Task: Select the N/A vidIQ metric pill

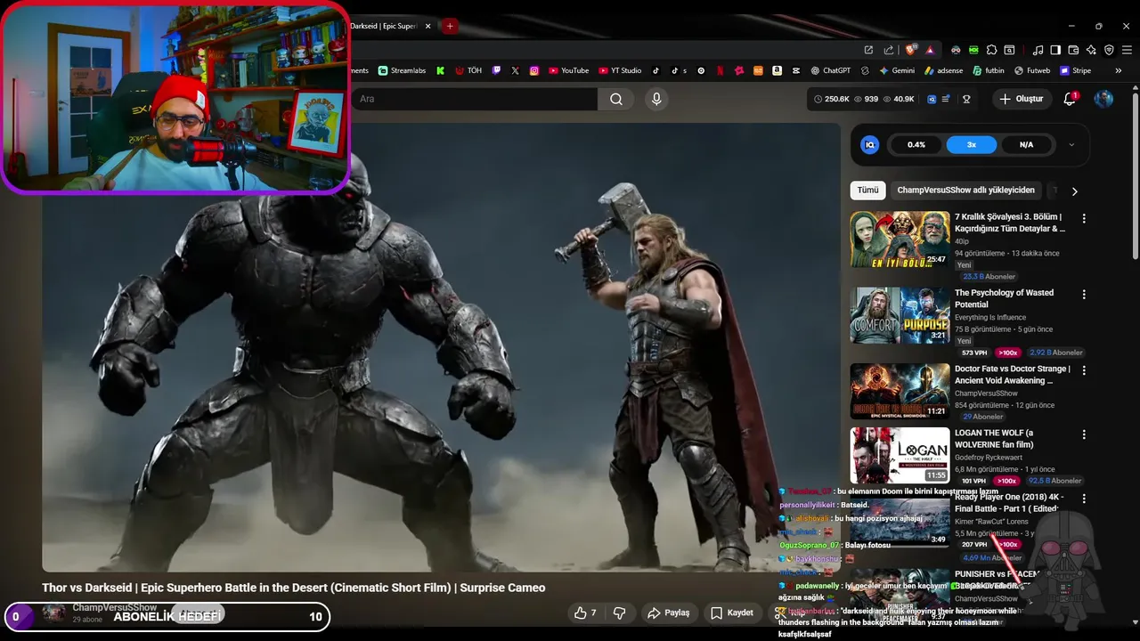Action: [x=1026, y=144]
